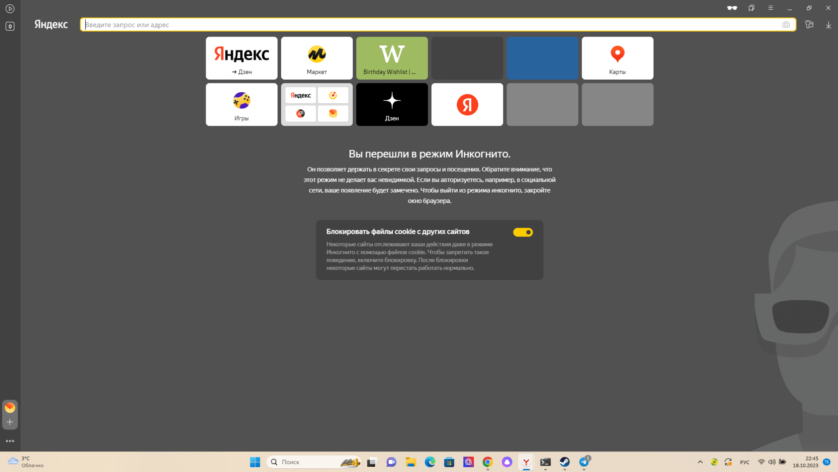Open the Birthday Wishlist tile

[x=392, y=58]
